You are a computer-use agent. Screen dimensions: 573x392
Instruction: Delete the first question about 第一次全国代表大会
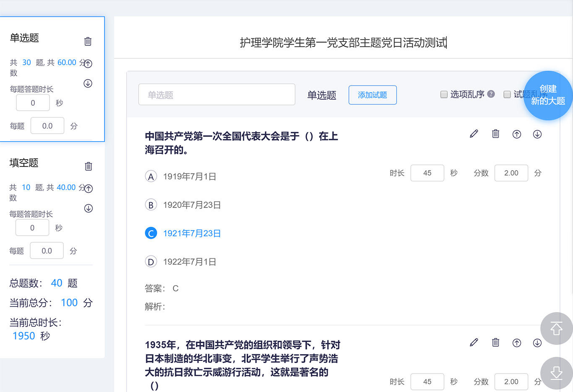point(495,134)
